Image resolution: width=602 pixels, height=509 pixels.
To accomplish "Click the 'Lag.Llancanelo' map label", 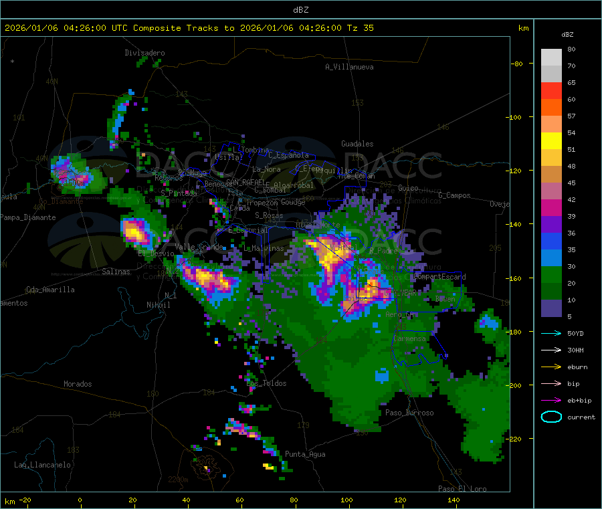I will pos(42,465).
